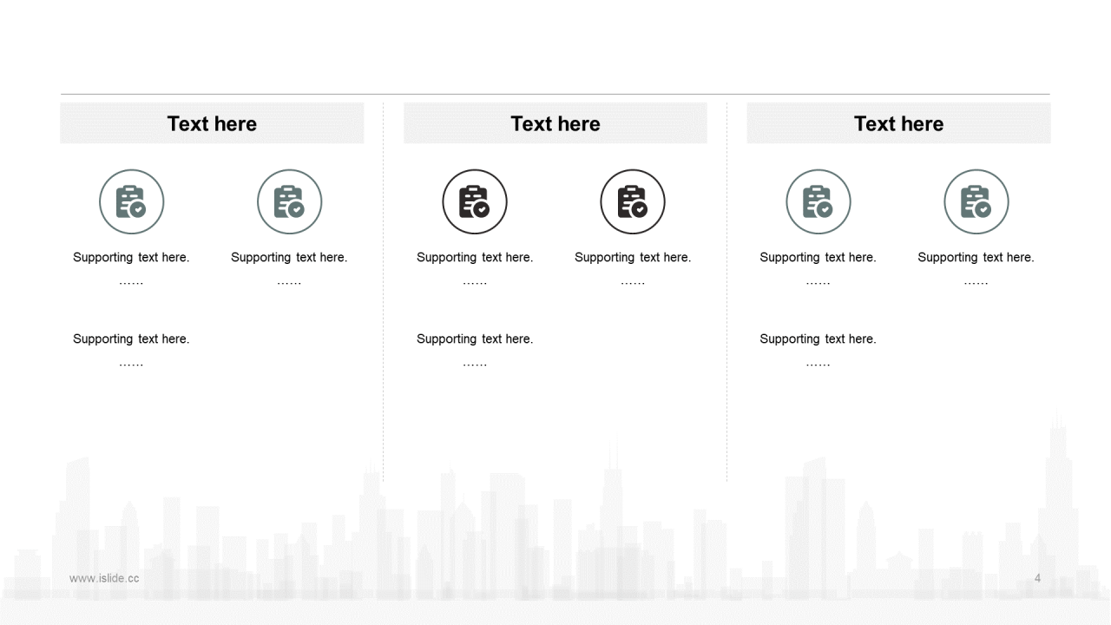This screenshot has width=1111, height=625.
Task: Select the second clipboard icon in the left section
Action: (x=289, y=202)
